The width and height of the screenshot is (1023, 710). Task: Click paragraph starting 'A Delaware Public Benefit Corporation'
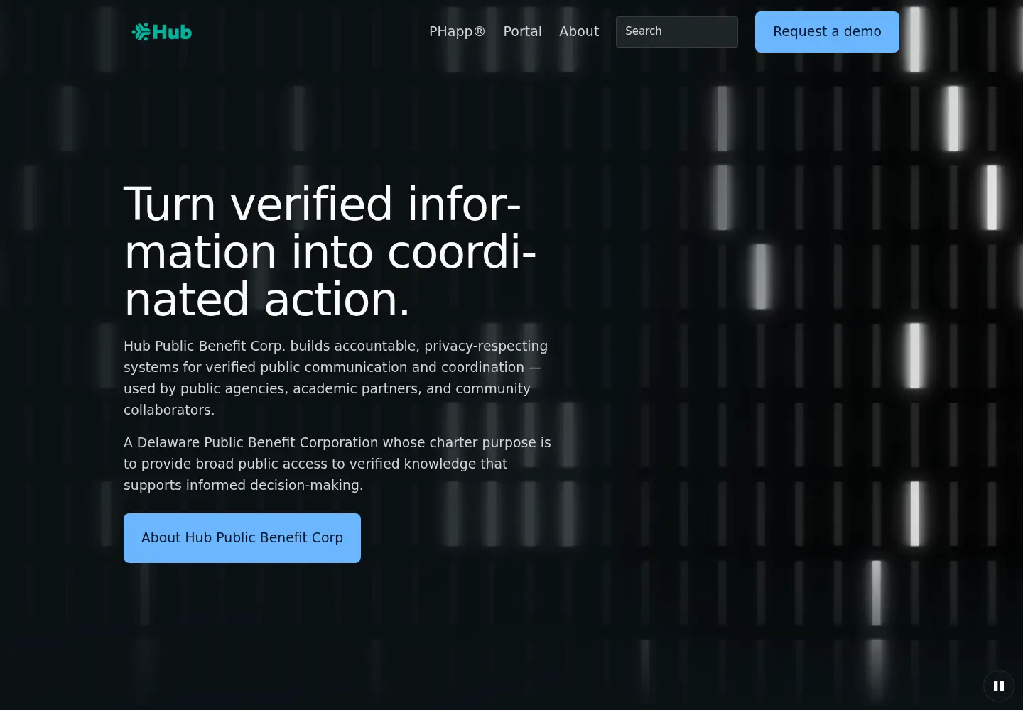click(x=337, y=464)
